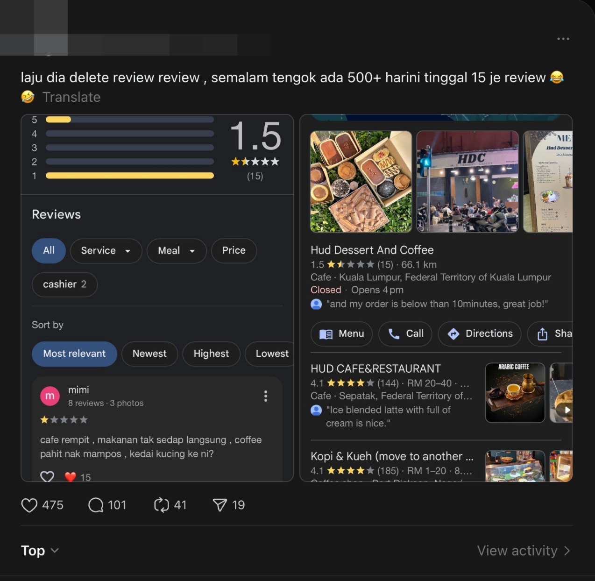
Task: Open the post's three-dot more menu
Action: point(563,39)
